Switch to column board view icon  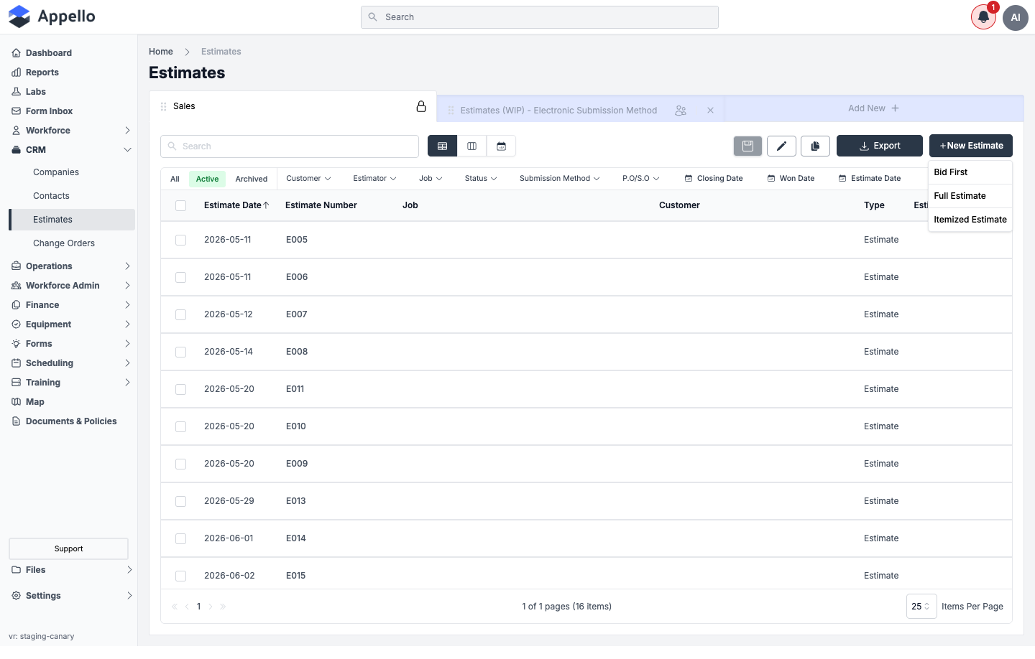point(471,146)
